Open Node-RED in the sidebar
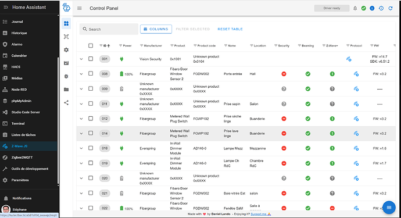The image size is (401, 218). pos(29,90)
